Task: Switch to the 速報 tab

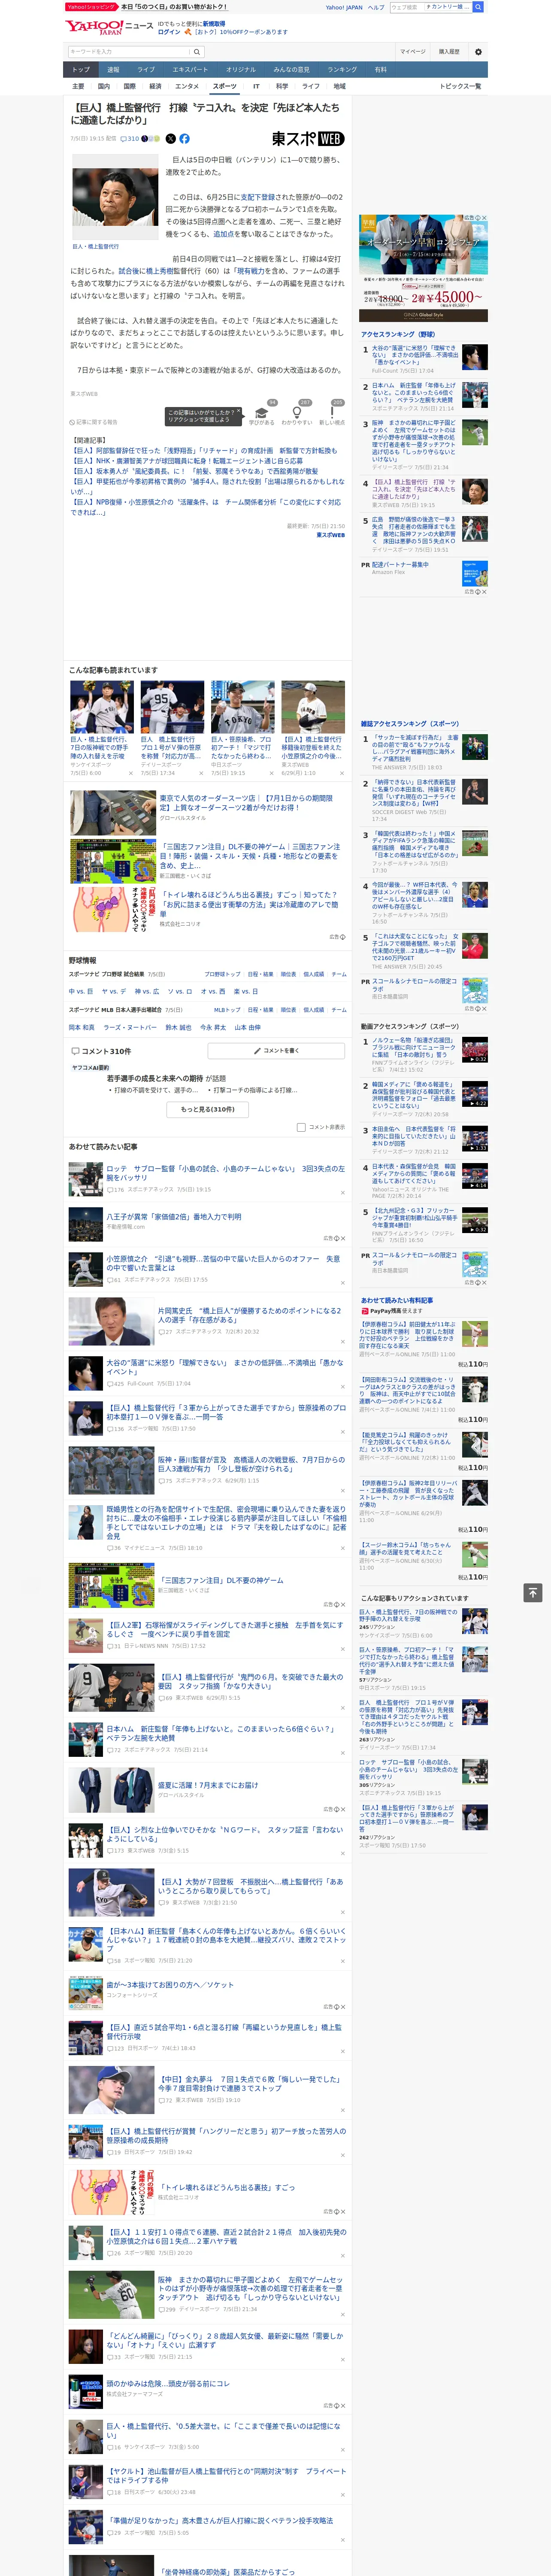Action: pos(113,69)
